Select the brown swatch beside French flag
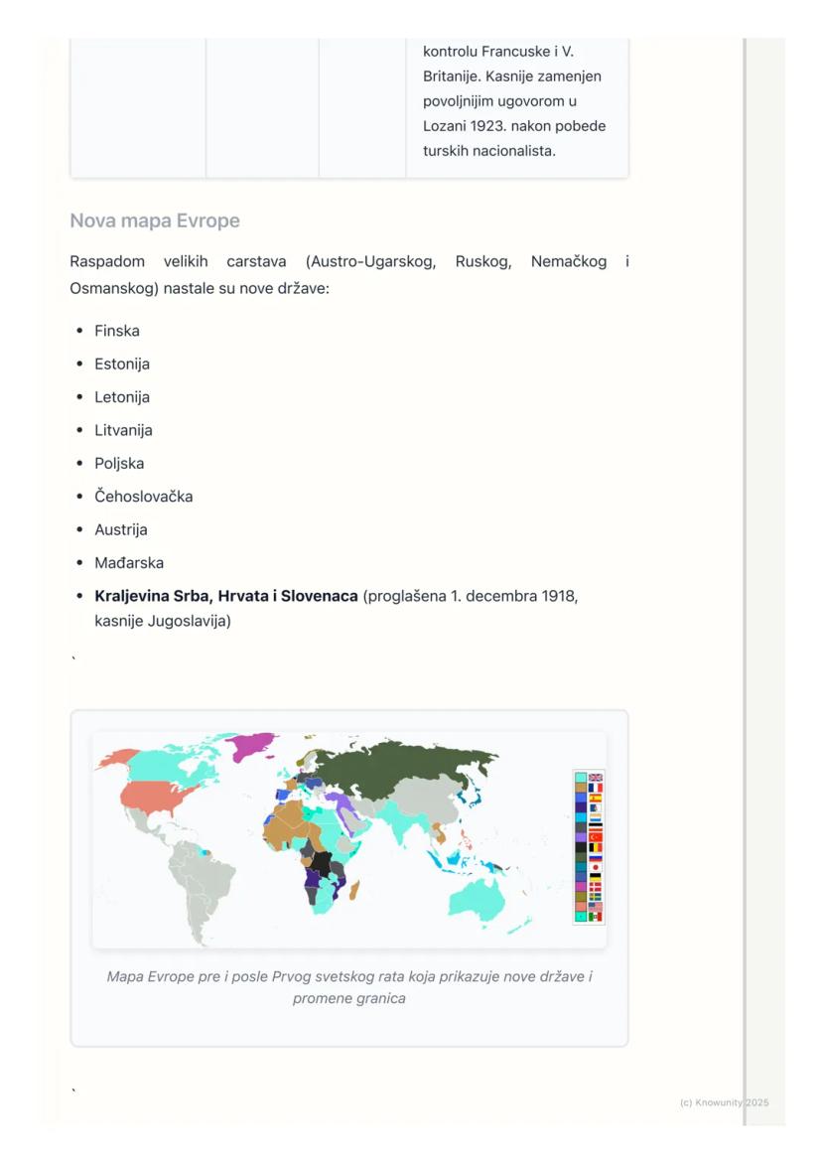The height and width of the screenshot is (1163, 822). click(581, 788)
